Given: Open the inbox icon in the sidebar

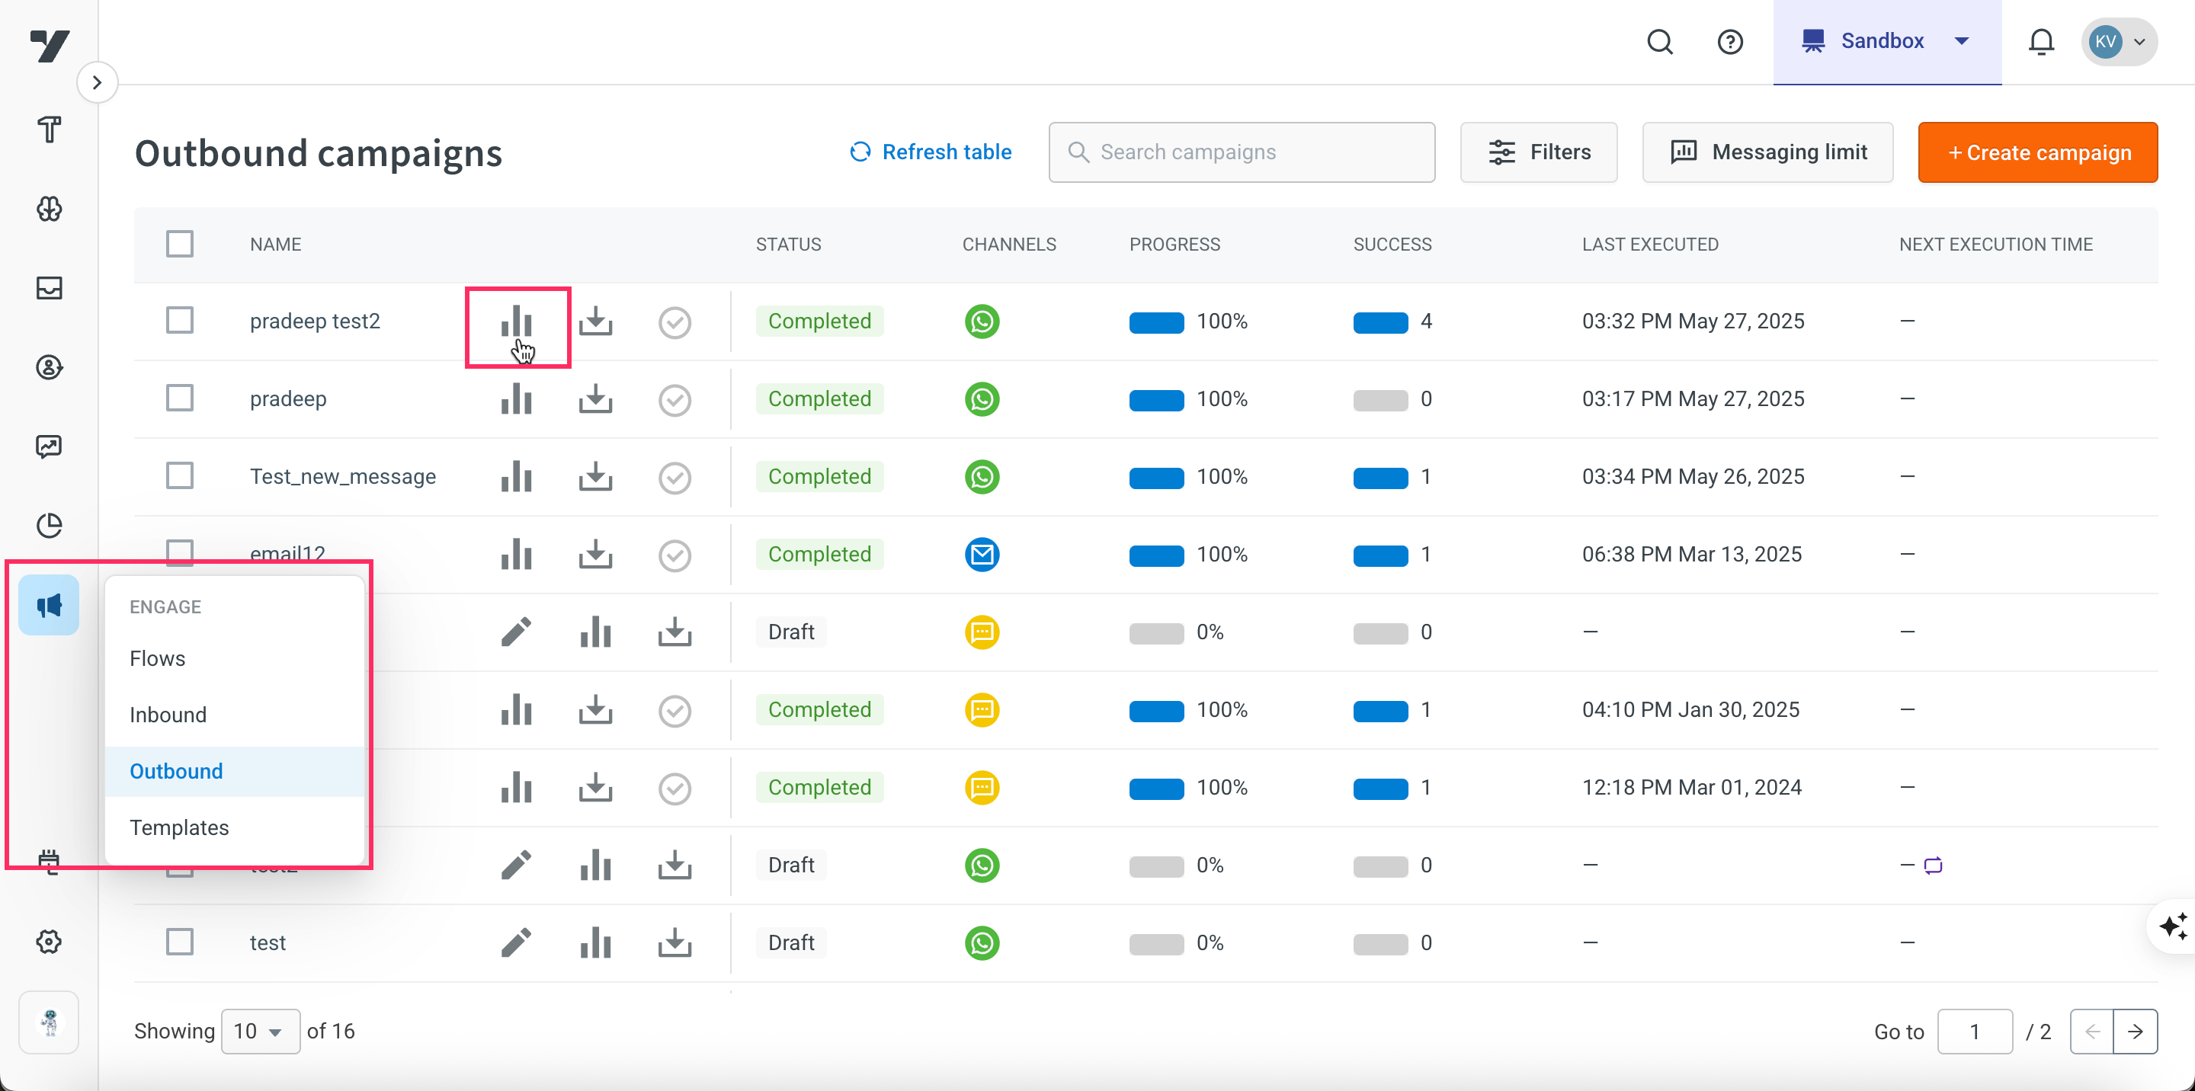Looking at the screenshot, I should pyautogui.click(x=49, y=288).
